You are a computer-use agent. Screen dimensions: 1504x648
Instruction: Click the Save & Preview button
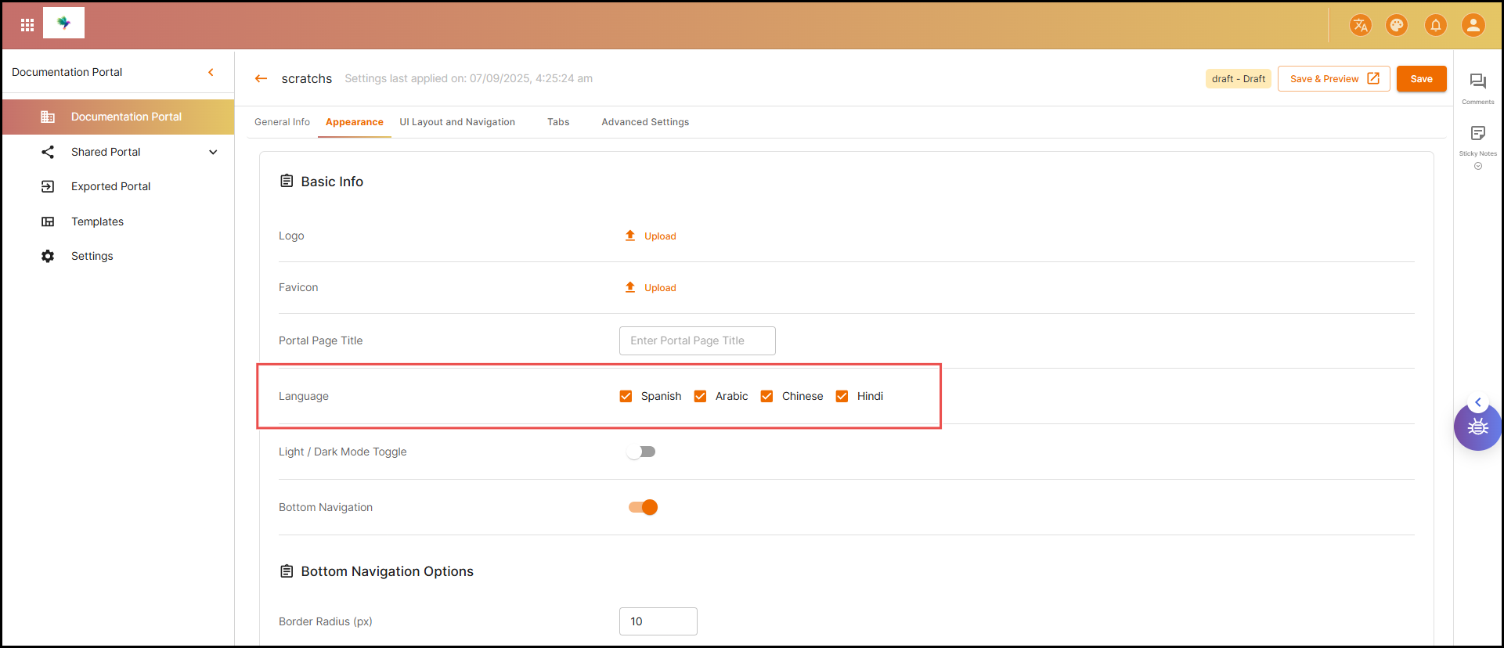(x=1333, y=79)
